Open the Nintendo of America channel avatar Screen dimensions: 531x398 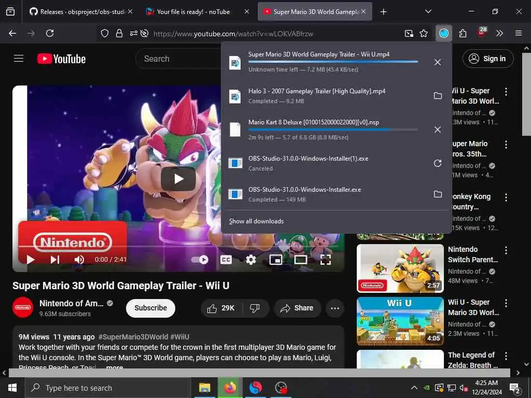point(23,308)
